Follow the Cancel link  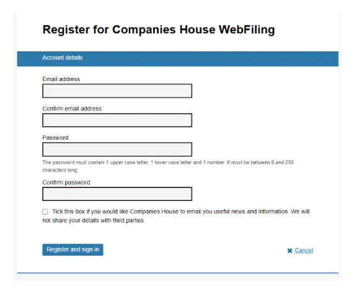pos(304,250)
